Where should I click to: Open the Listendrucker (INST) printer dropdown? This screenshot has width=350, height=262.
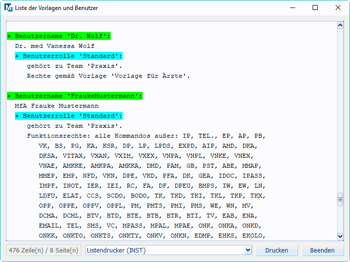tap(169, 250)
